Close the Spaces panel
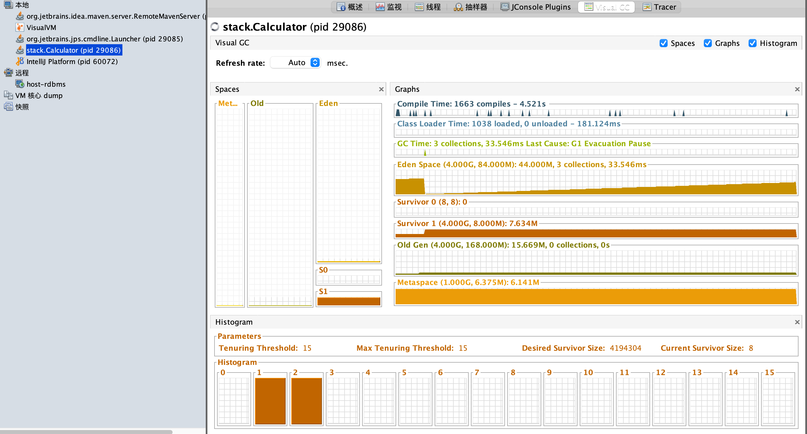 coord(381,89)
